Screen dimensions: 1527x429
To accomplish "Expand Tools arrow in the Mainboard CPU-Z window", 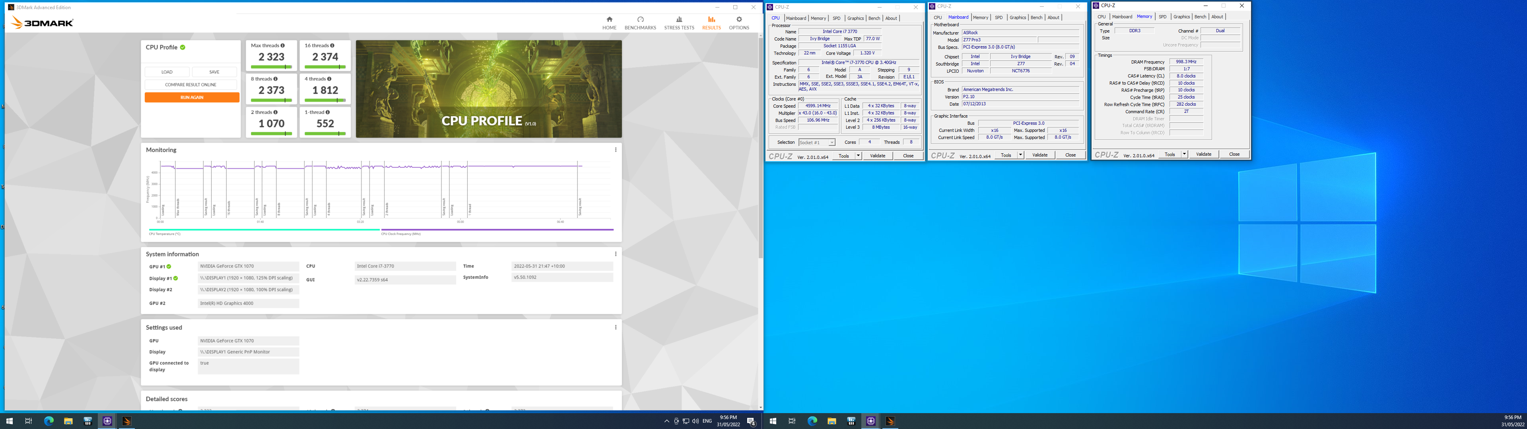I will point(1020,155).
